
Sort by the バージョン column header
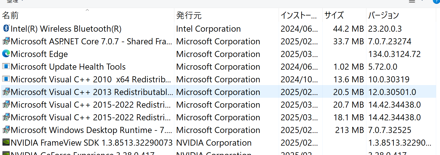coord(384,15)
